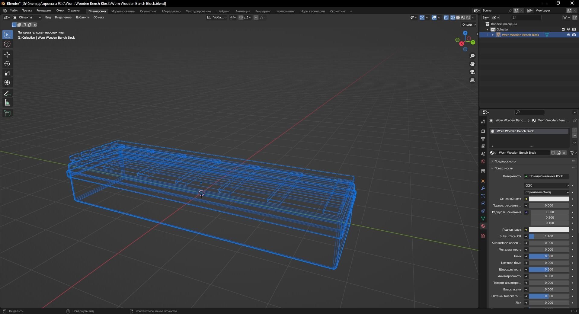Open the Tool properties tab

click(x=483, y=121)
